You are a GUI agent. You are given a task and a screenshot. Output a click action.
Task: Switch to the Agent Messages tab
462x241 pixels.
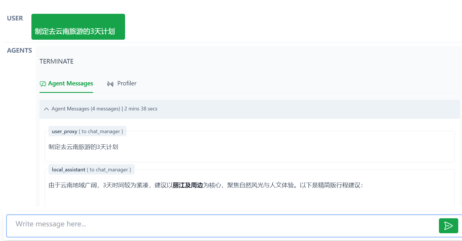[66, 84]
